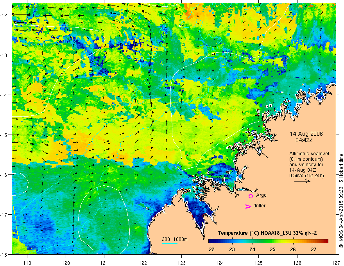Click the '14-Aug 04Z' caption line
Viewport: 344px width, 266px height.
click(x=303, y=170)
